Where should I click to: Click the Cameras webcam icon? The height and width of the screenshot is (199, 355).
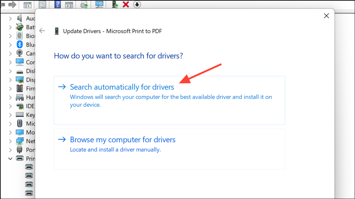coord(20,53)
